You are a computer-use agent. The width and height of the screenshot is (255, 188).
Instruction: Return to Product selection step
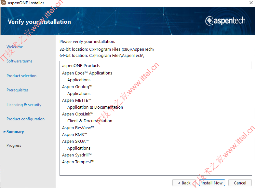click(x=21, y=76)
